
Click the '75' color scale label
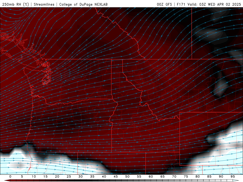186,177
